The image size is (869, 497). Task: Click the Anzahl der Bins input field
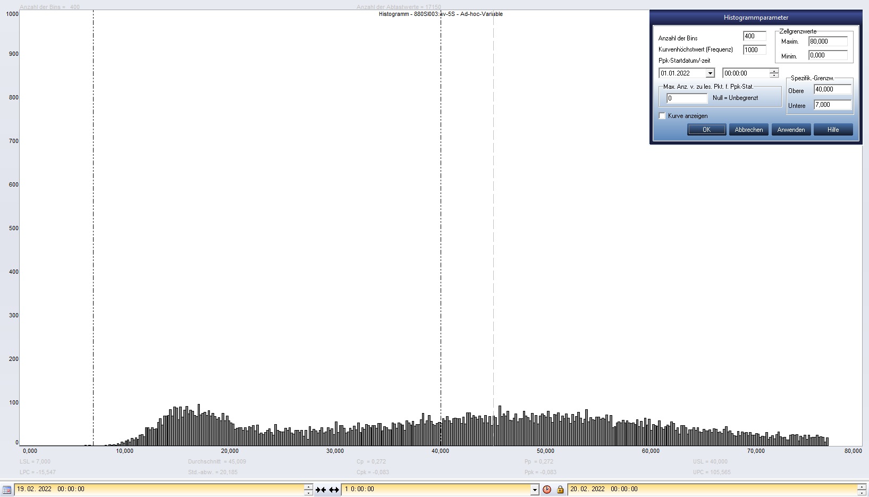coord(754,36)
